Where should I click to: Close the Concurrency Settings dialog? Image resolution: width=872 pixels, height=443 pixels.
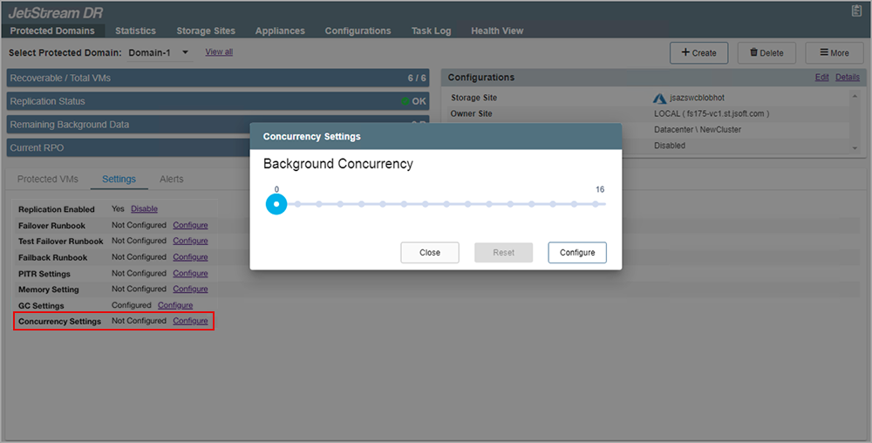point(430,252)
